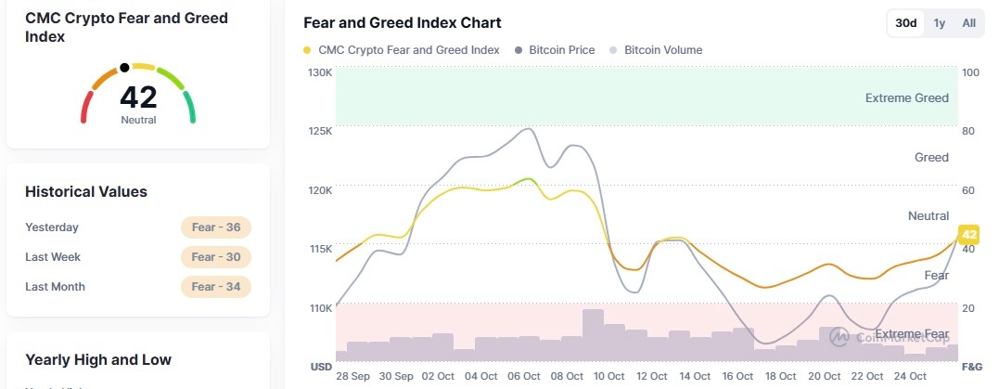Image resolution: width=999 pixels, height=389 pixels.
Task: Click the 06 Oct date label
Action: tap(524, 376)
